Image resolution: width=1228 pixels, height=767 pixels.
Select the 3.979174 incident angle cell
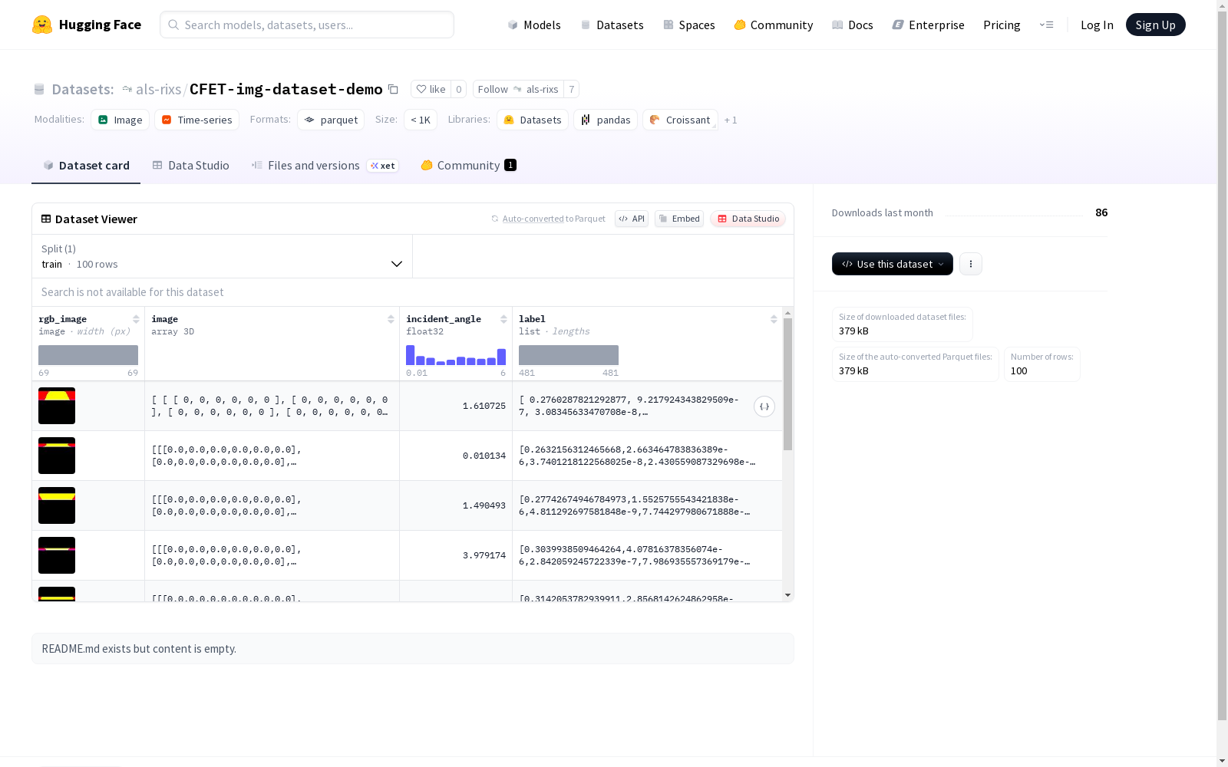coord(456,555)
